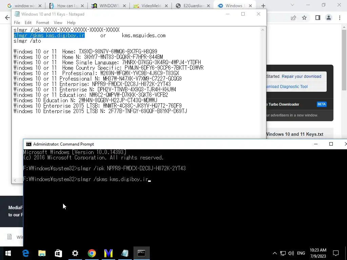Image resolution: width=347 pixels, height=260 pixels.
Task: Open the volume tray icon
Action: 291,253
